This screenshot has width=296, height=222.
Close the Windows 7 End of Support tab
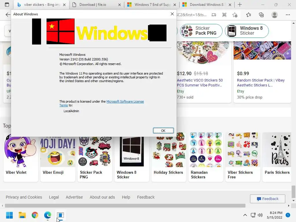click(175, 5)
